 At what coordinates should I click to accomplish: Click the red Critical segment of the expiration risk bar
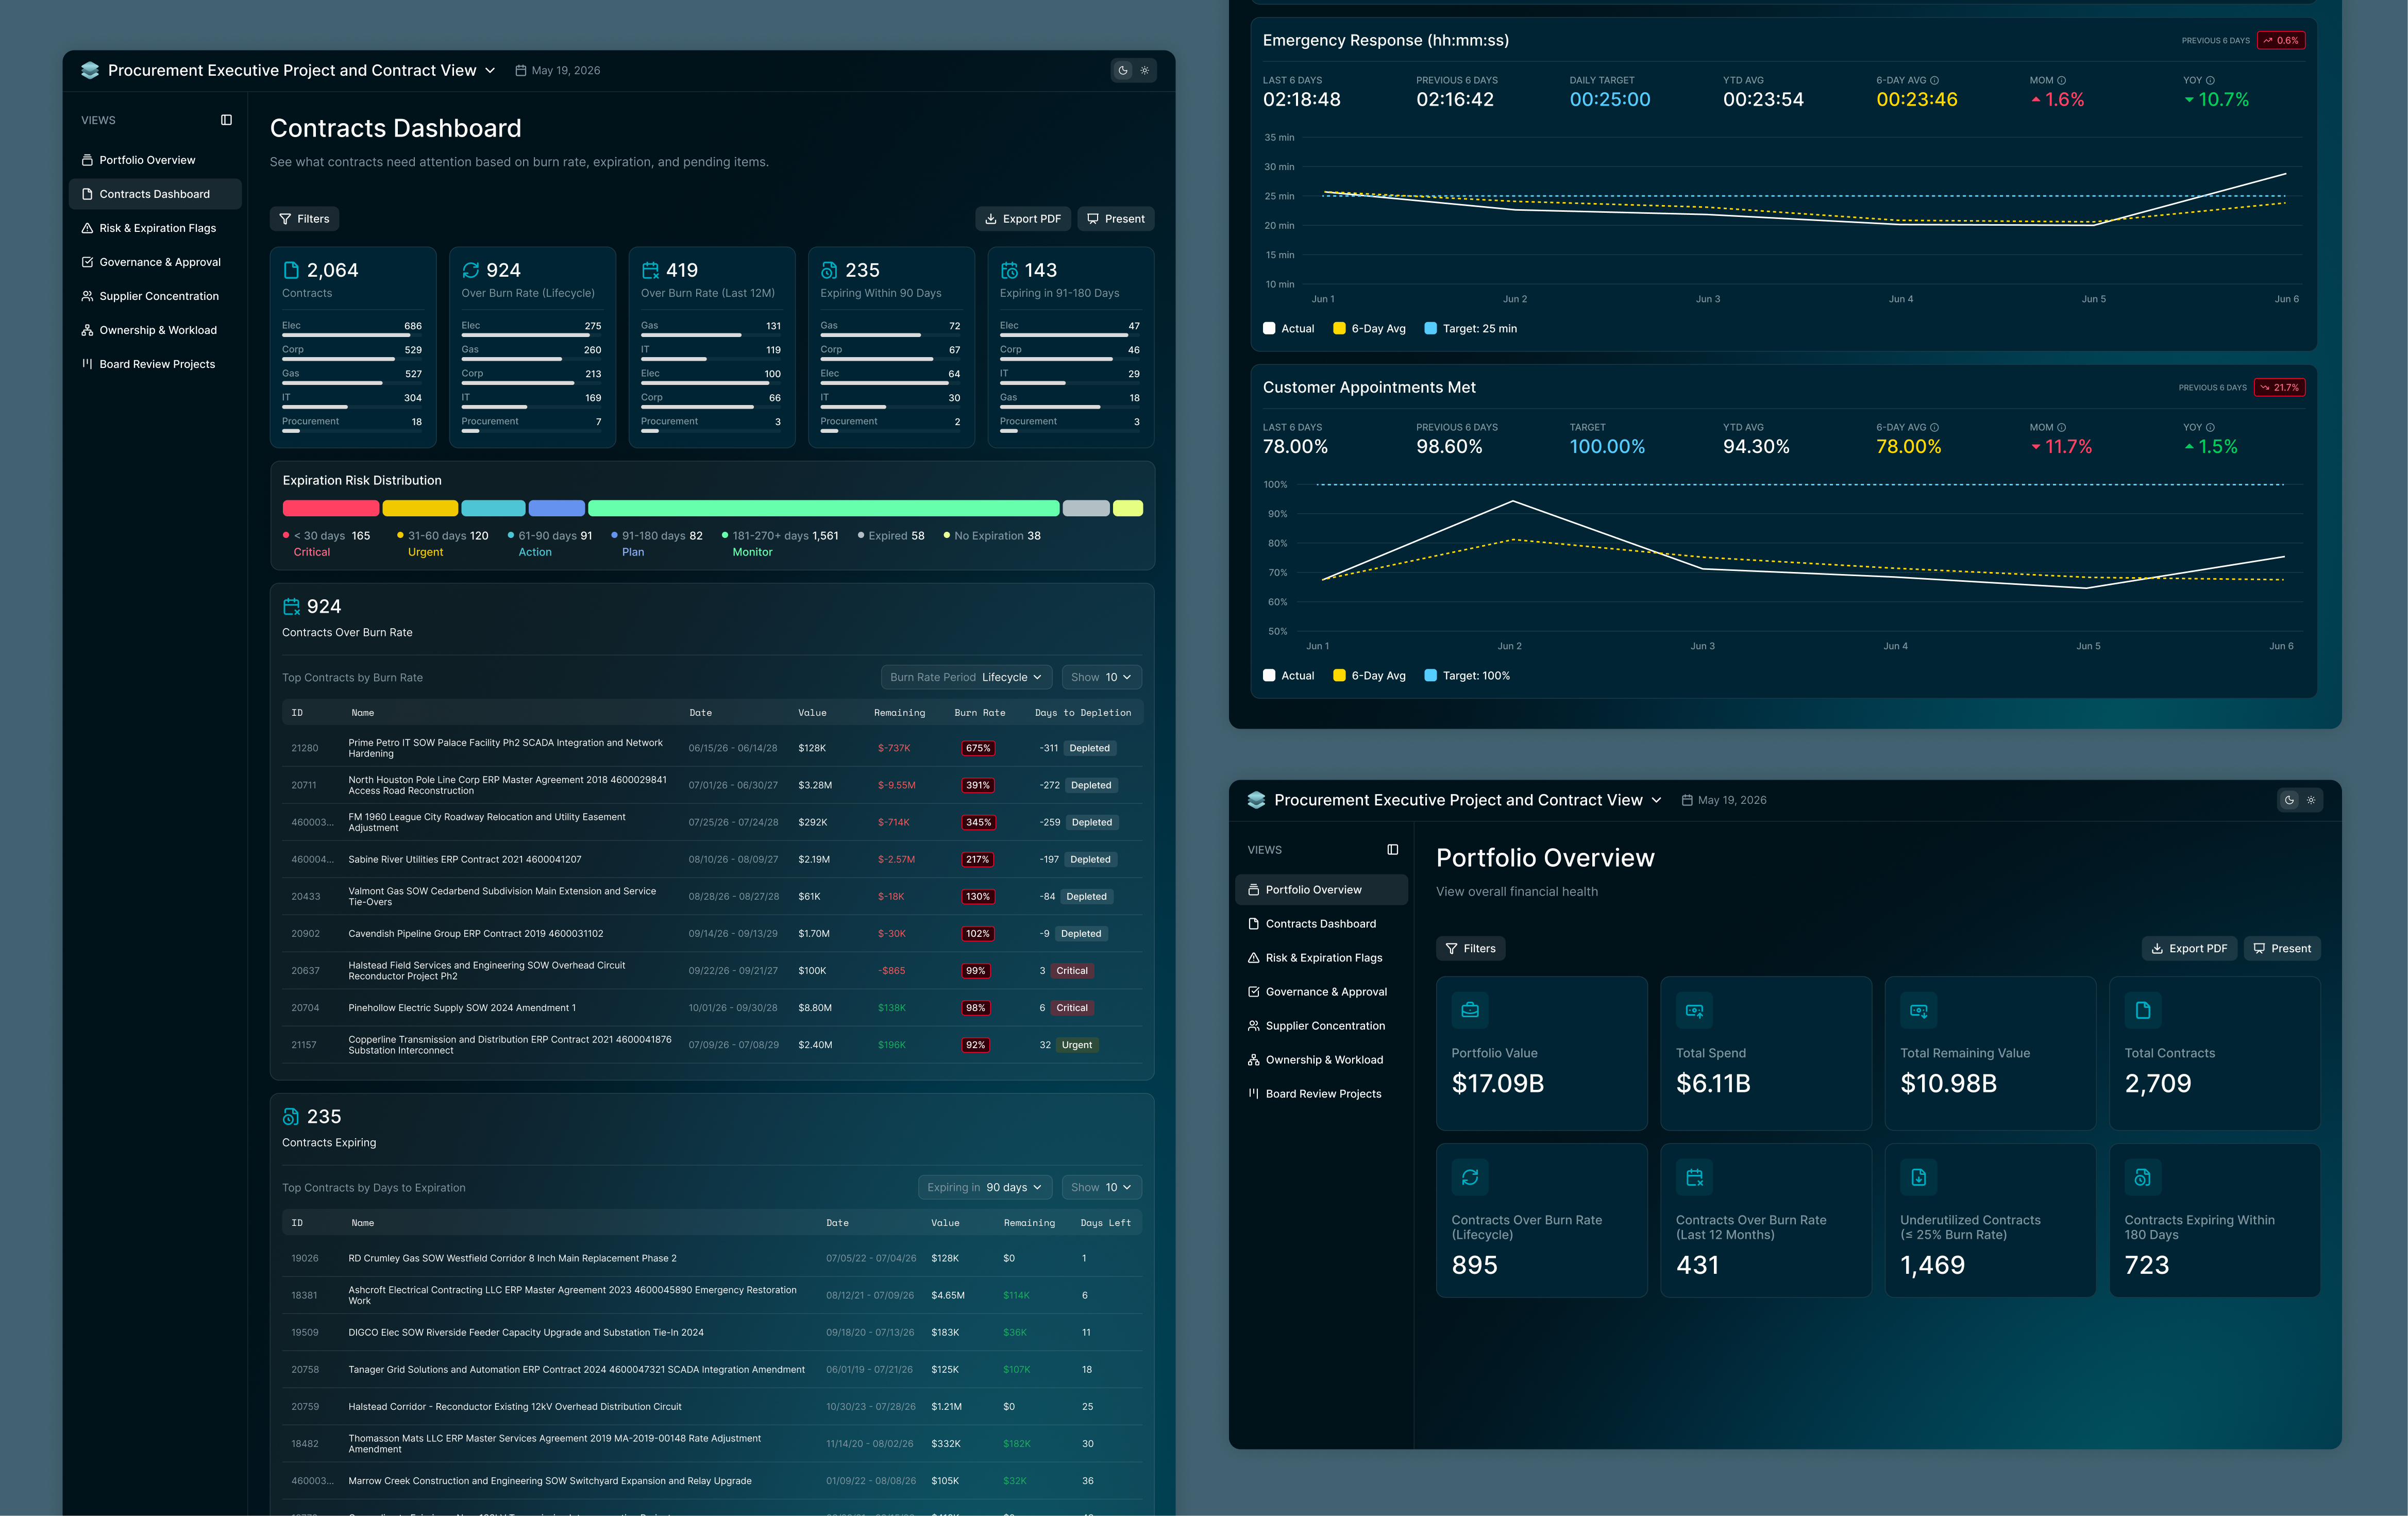(x=331, y=508)
